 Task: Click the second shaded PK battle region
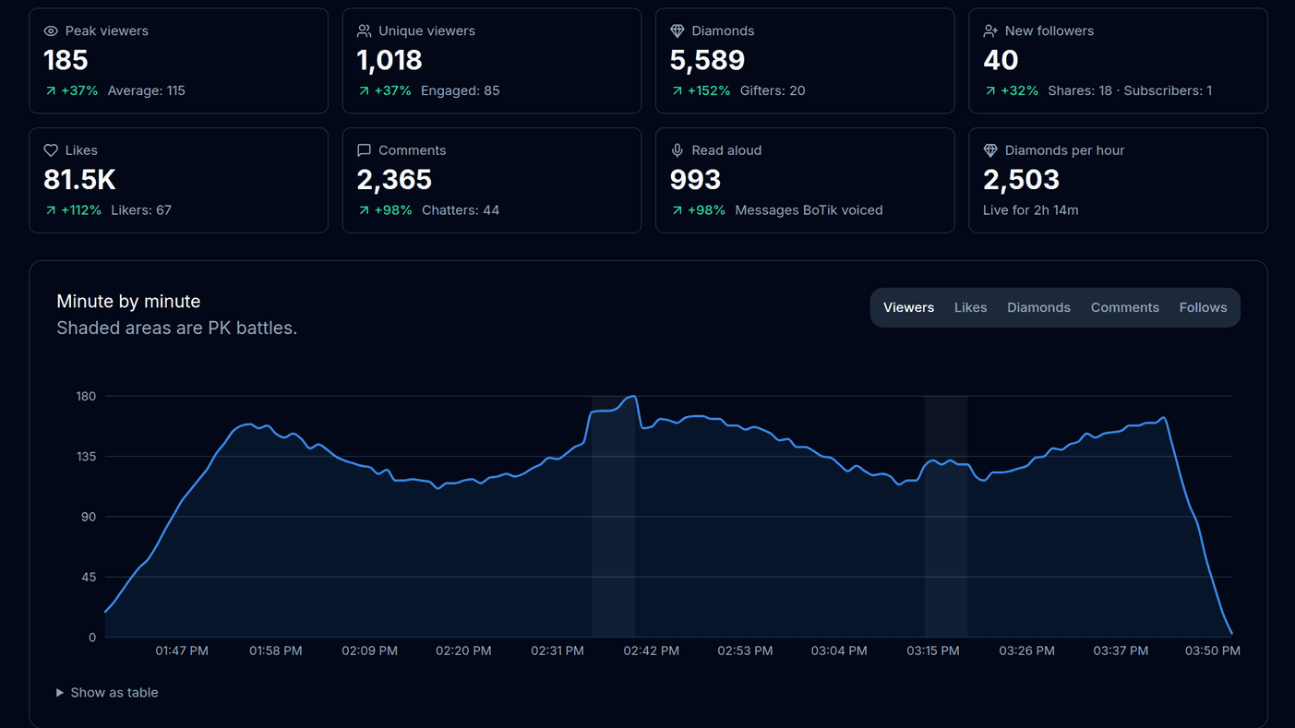coord(946,517)
